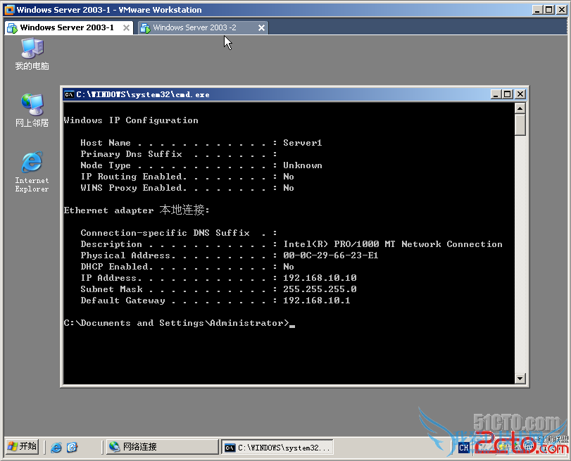Click the command prompt input line
Screen dimensions: 571x461
pos(179,323)
